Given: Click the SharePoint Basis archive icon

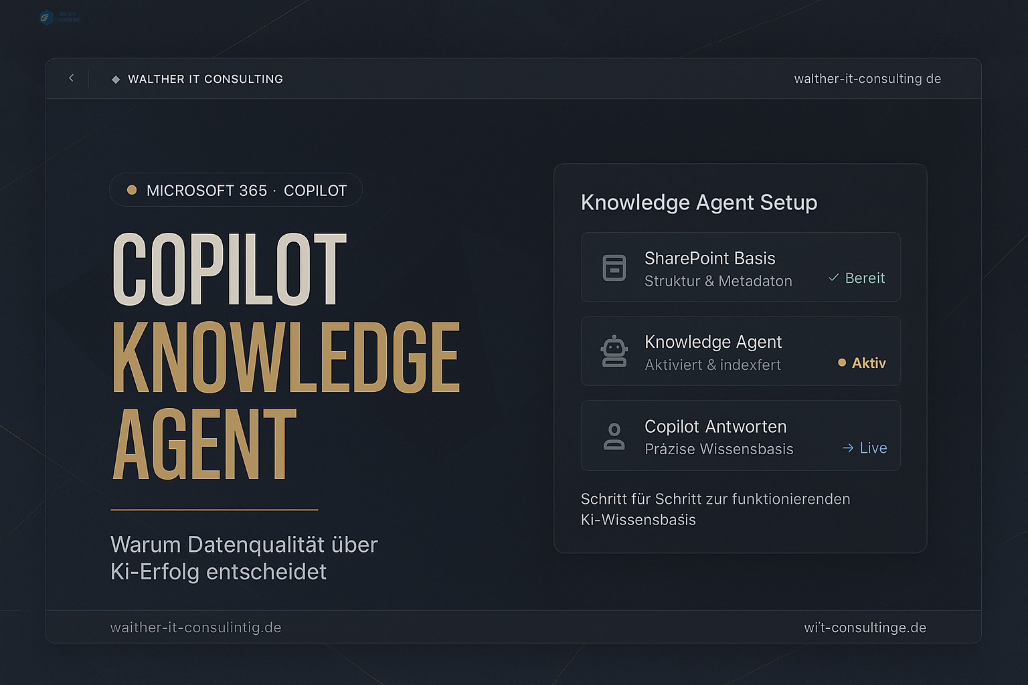Looking at the screenshot, I should [x=614, y=268].
